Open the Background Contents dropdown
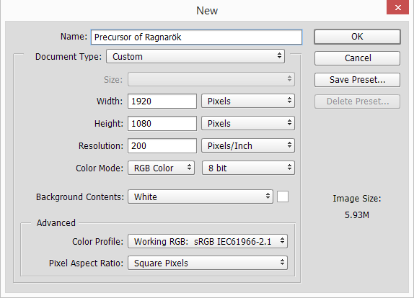This screenshot has height=298, width=414. click(x=201, y=197)
